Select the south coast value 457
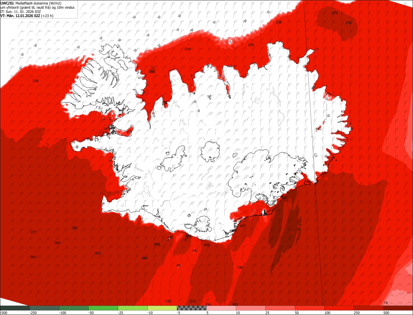413x315 pixels. click(x=243, y=226)
